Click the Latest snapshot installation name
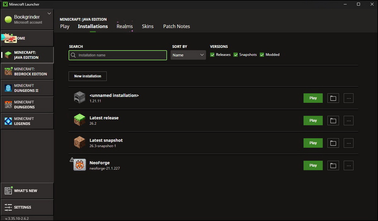The width and height of the screenshot is (378, 221). click(x=106, y=140)
